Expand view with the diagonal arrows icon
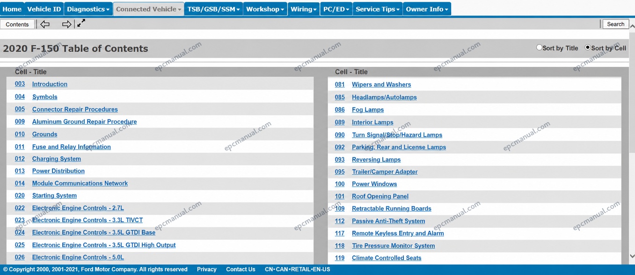 tap(81, 23)
